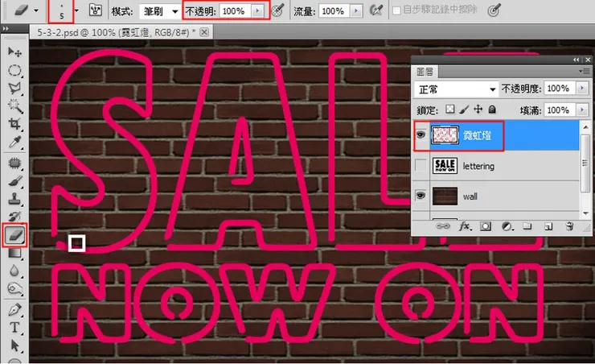The width and height of the screenshot is (595, 364).
Task: Select the Blur tool
Action: coord(14,271)
